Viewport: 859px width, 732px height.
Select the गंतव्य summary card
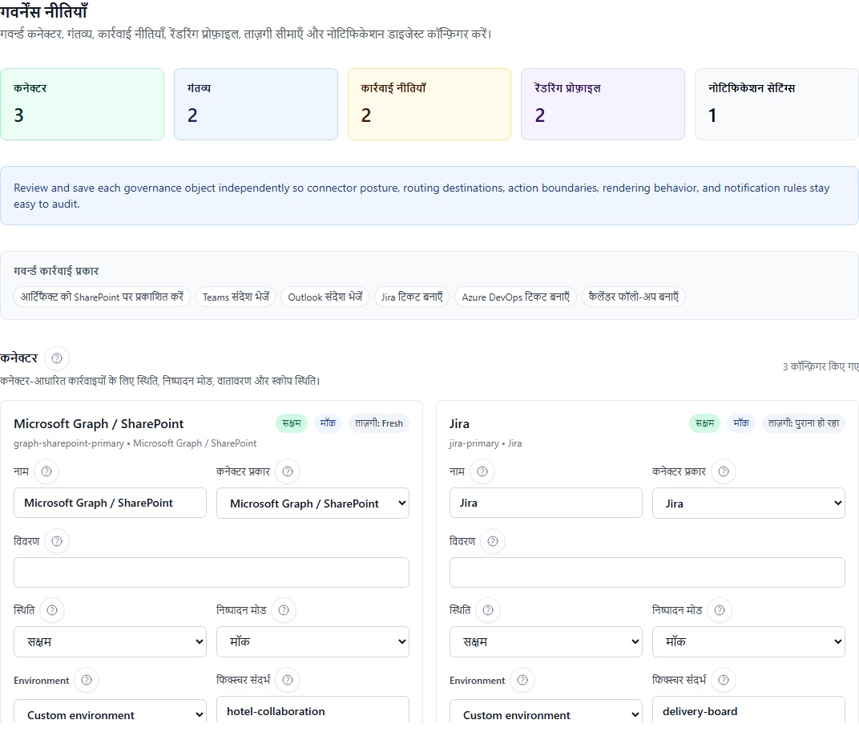tap(256, 104)
